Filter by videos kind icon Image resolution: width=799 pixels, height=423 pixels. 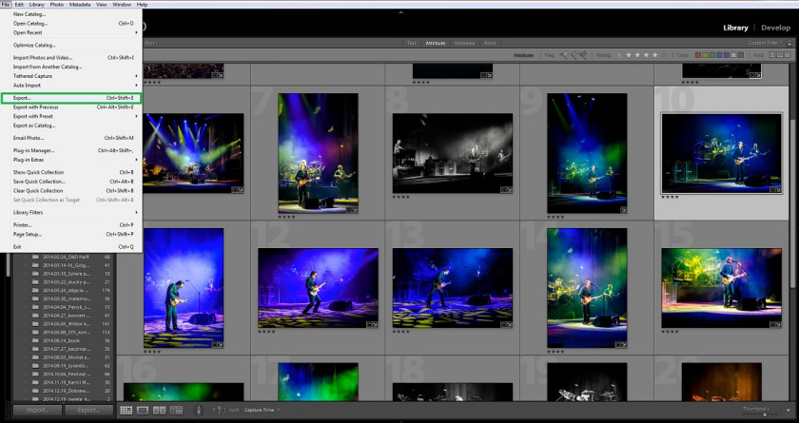click(x=788, y=55)
